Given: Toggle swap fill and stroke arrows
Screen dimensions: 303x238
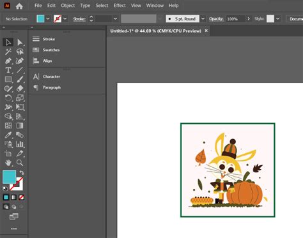Looking at the screenshot, I should pyautogui.click(x=22, y=172).
